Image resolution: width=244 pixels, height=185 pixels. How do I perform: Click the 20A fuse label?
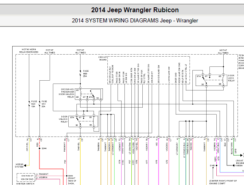click(x=44, y=104)
